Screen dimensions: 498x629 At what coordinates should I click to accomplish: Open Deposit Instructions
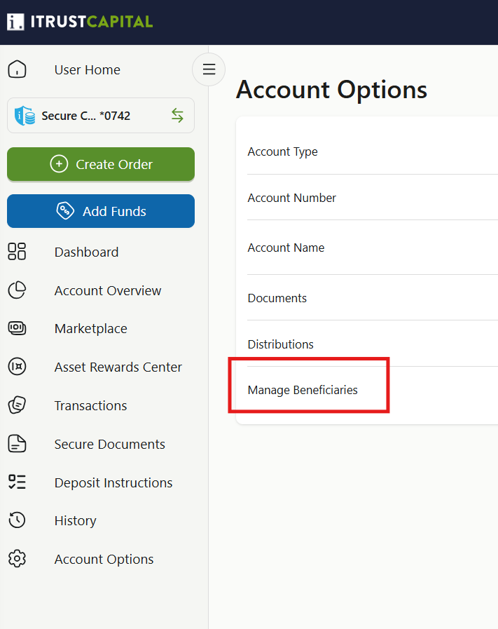click(113, 483)
